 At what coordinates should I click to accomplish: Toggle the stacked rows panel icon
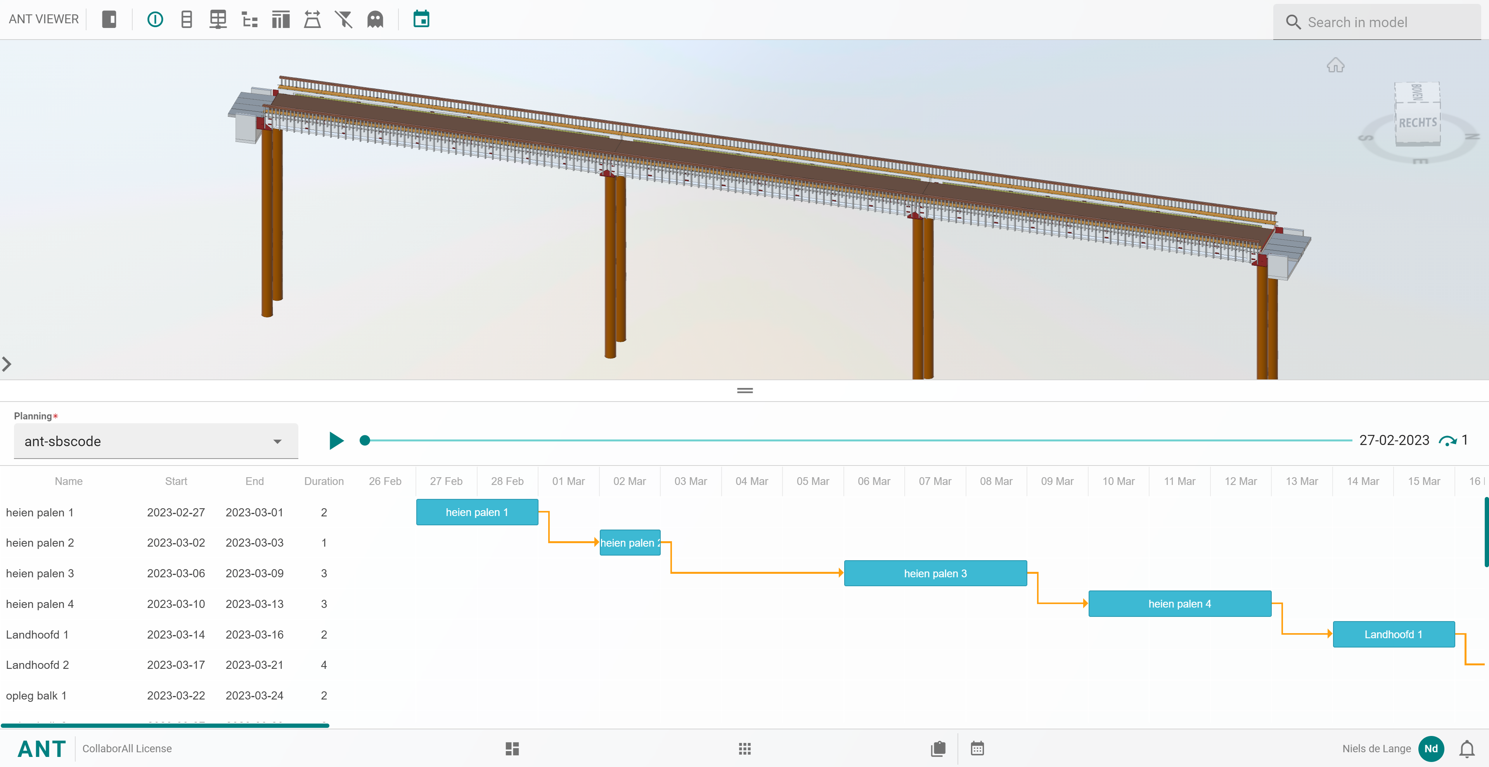tap(186, 20)
